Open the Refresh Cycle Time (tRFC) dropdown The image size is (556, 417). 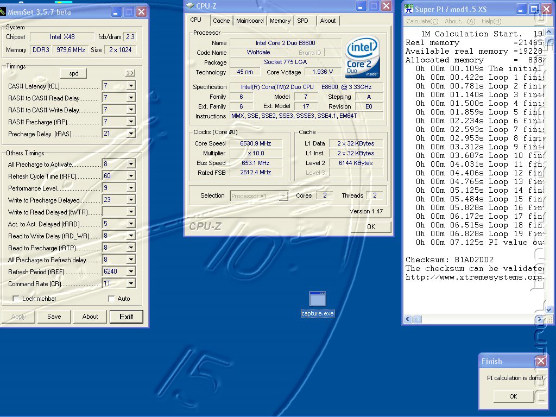point(131,176)
